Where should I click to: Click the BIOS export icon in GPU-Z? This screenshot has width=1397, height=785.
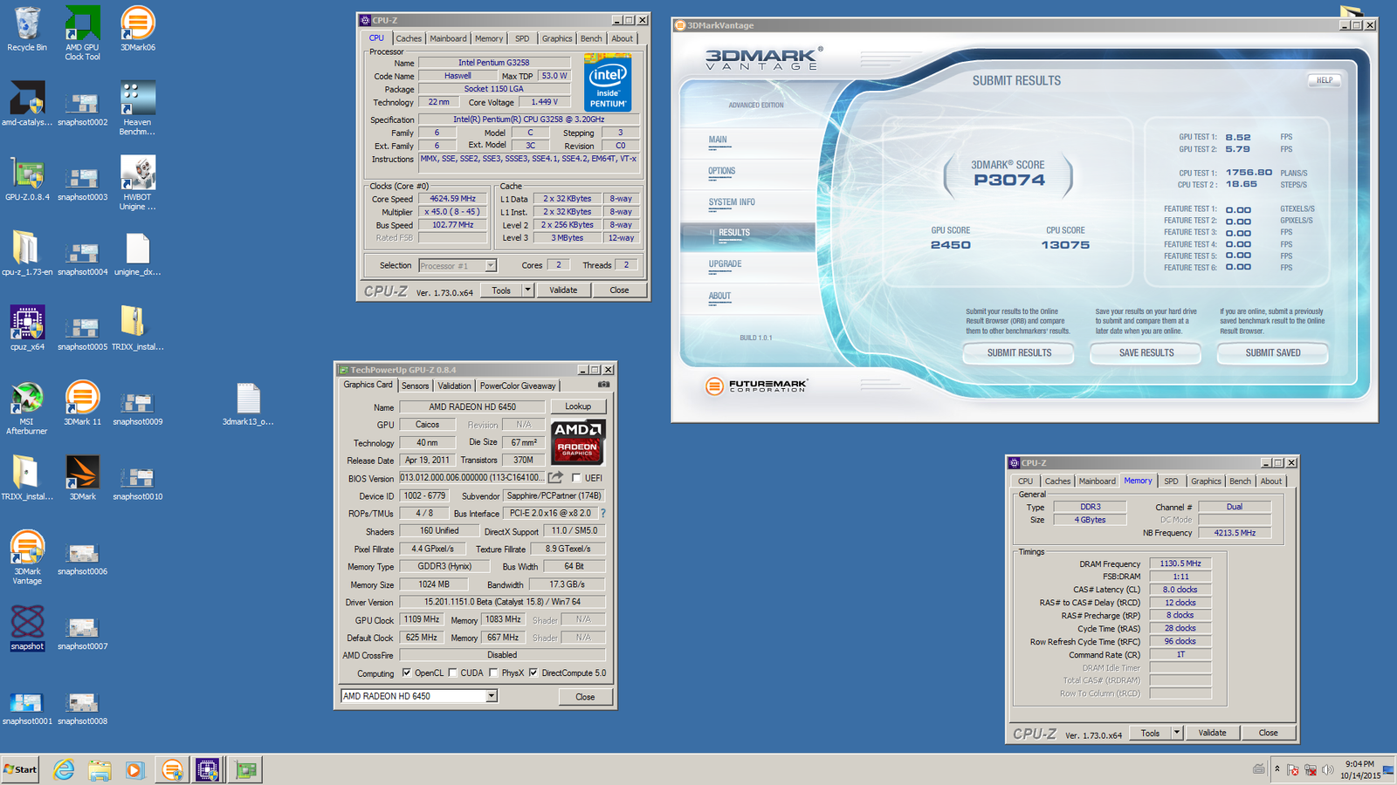click(x=555, y=477)
